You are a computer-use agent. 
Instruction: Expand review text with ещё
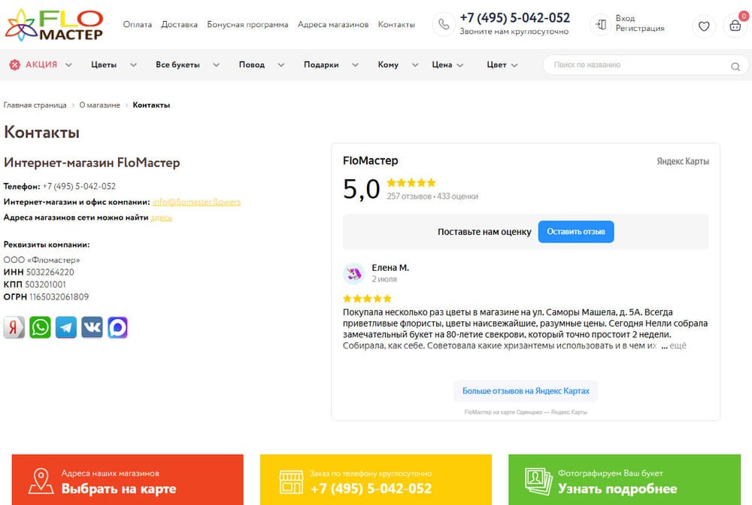(678, 345)
